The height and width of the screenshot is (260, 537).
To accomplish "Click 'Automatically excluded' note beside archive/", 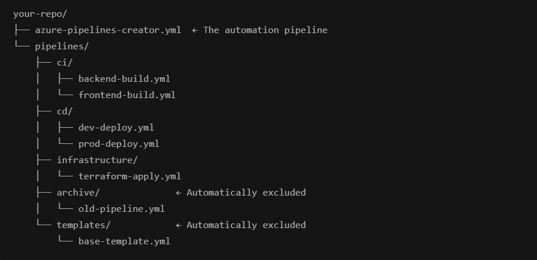I will 246,193.
